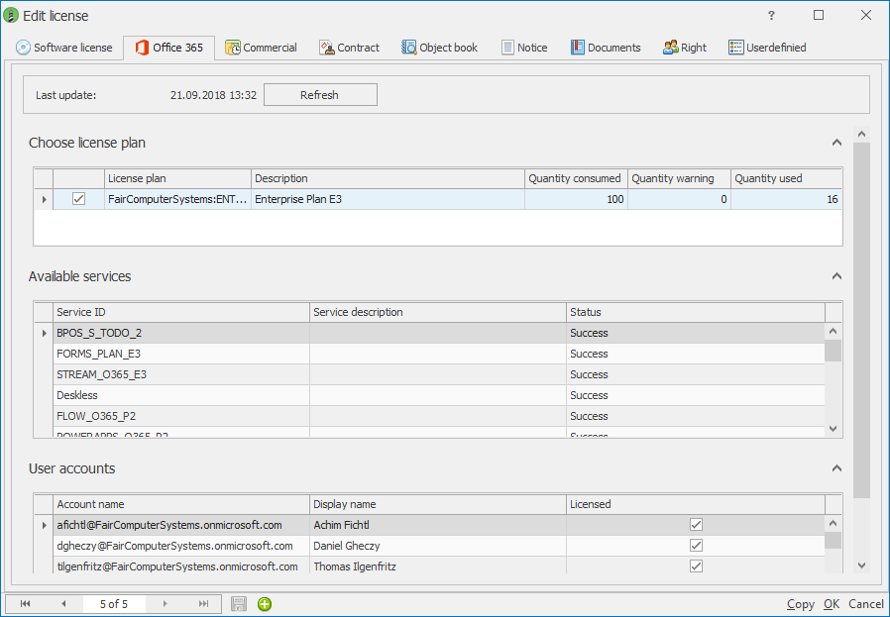The width and height of the screenshot is (890, 617).
Task: Select the tilgenfritz account name cell
Action: [x=181, y=566]
